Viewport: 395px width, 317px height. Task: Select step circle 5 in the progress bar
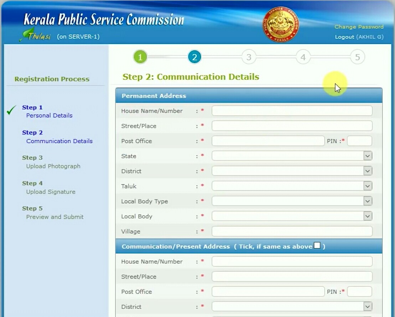(357, 57)
